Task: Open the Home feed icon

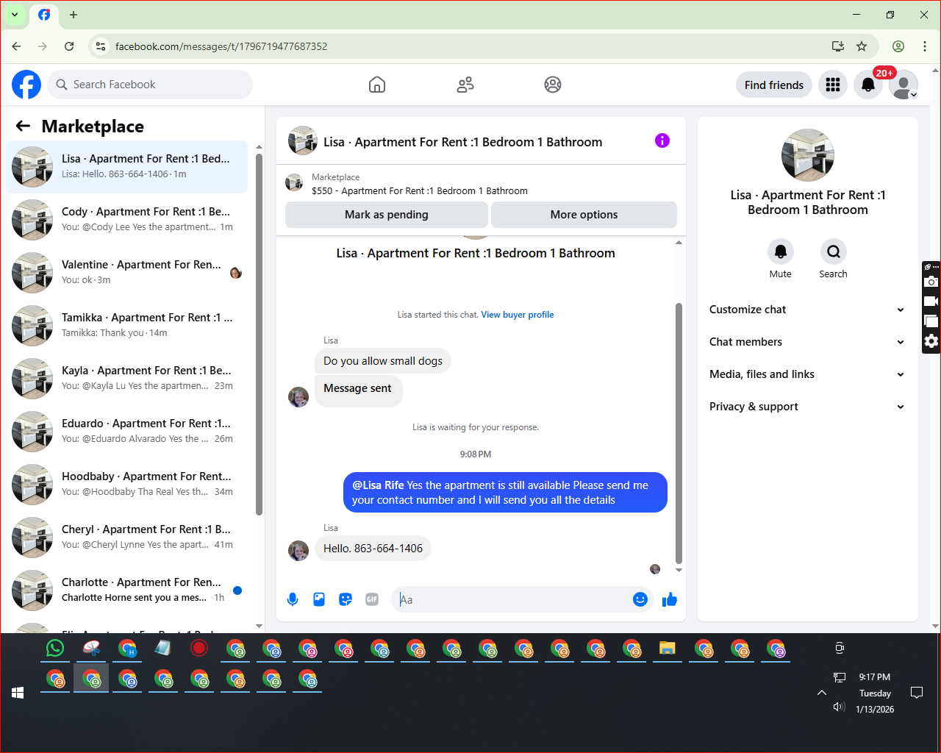Action: [377, 85]
